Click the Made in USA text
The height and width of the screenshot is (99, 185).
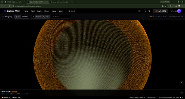click(x=152, y=98)
